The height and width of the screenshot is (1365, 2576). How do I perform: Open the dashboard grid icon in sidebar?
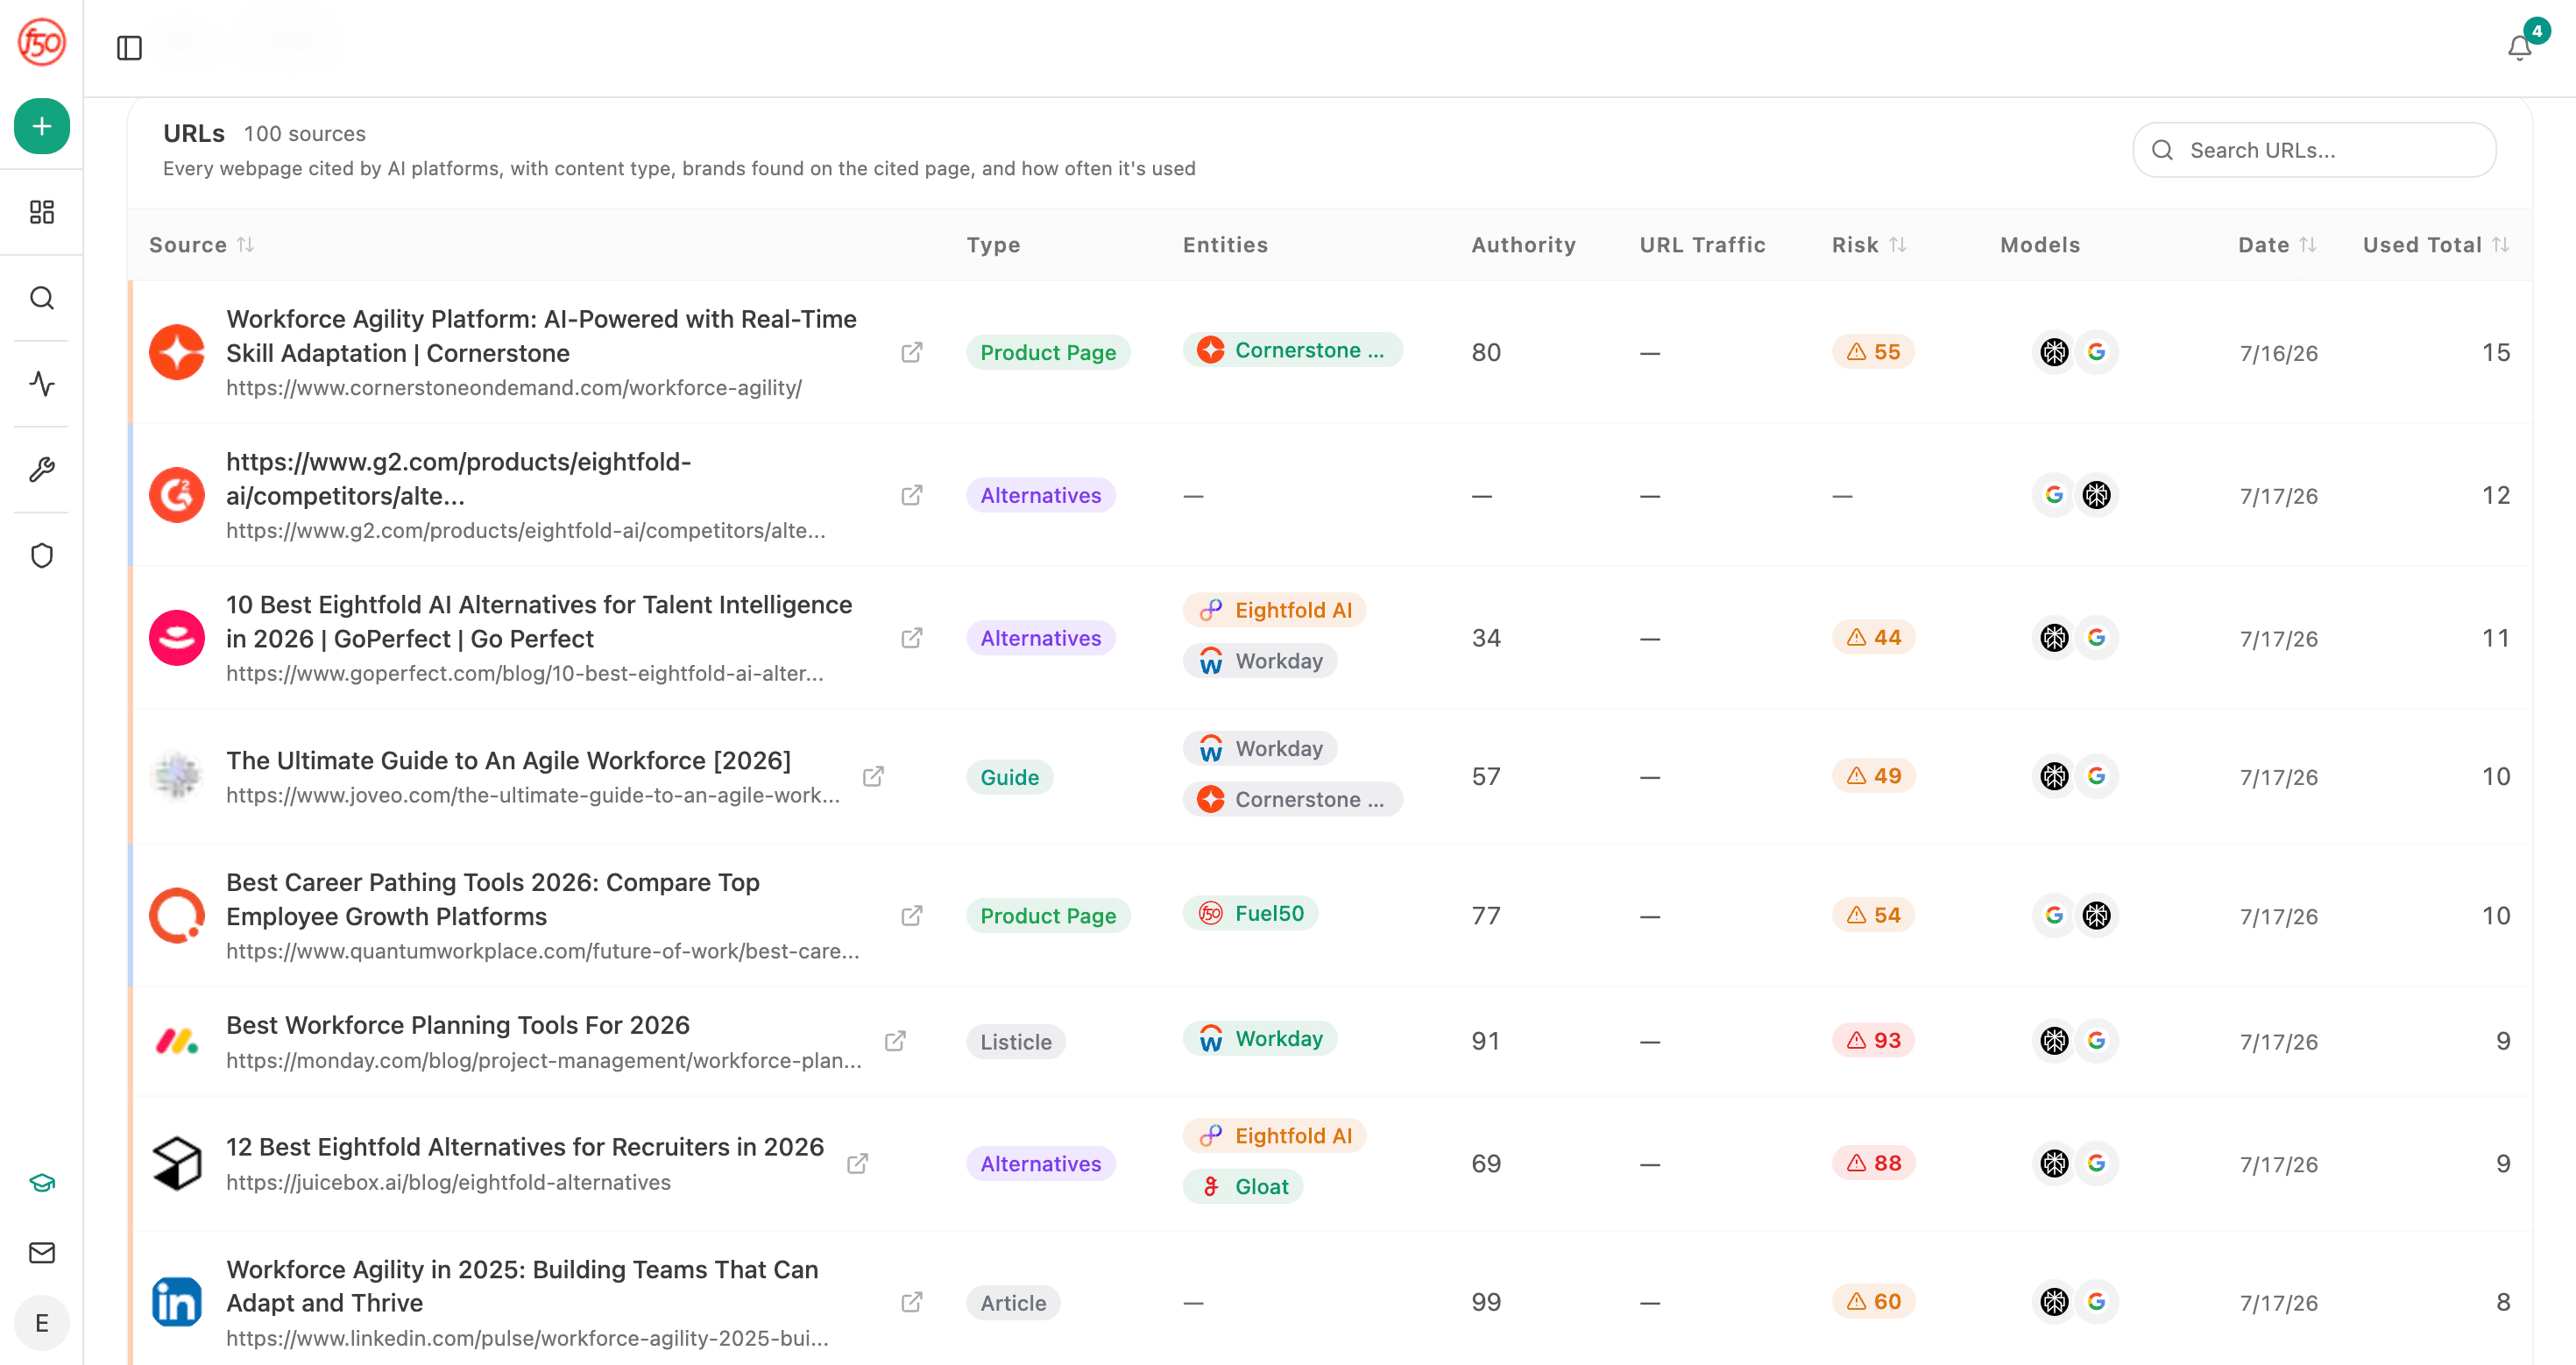(x=42, y=212)
